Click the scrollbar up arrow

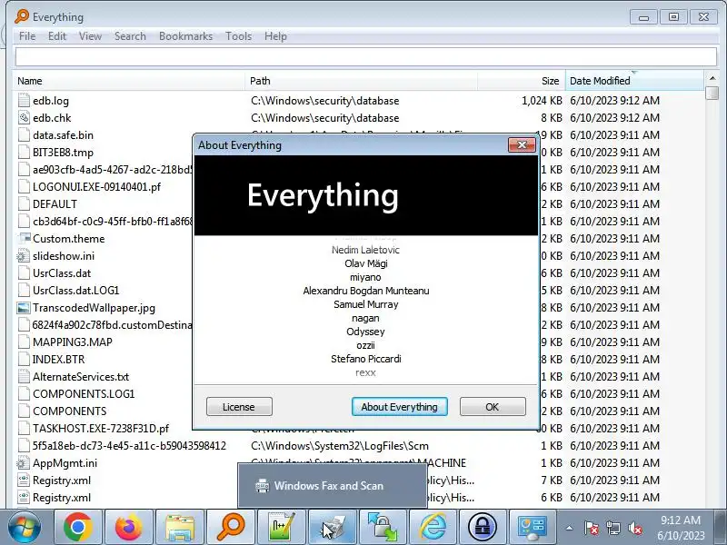click(712, 78)
